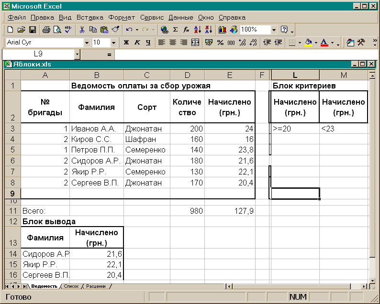Viewport: 380px width, 304px height.
Task: Toggle center alignment button
Action: [x=173, y=43]
